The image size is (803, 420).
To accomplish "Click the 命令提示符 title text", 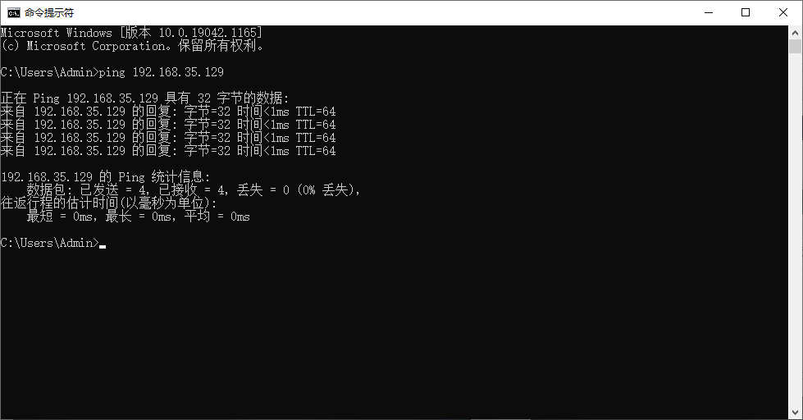I will tap(49, 13).
